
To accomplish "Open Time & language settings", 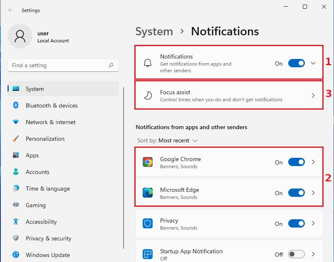I will 63,188.
